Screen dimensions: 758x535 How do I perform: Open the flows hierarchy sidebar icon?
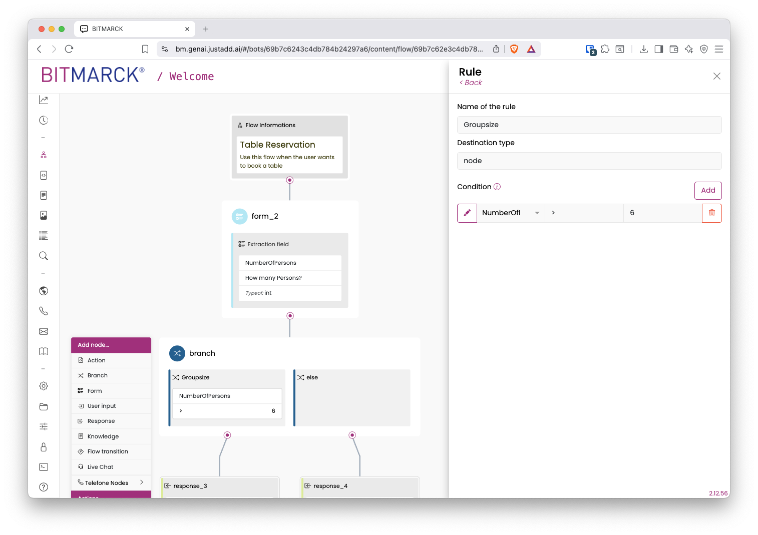[44, 155]
